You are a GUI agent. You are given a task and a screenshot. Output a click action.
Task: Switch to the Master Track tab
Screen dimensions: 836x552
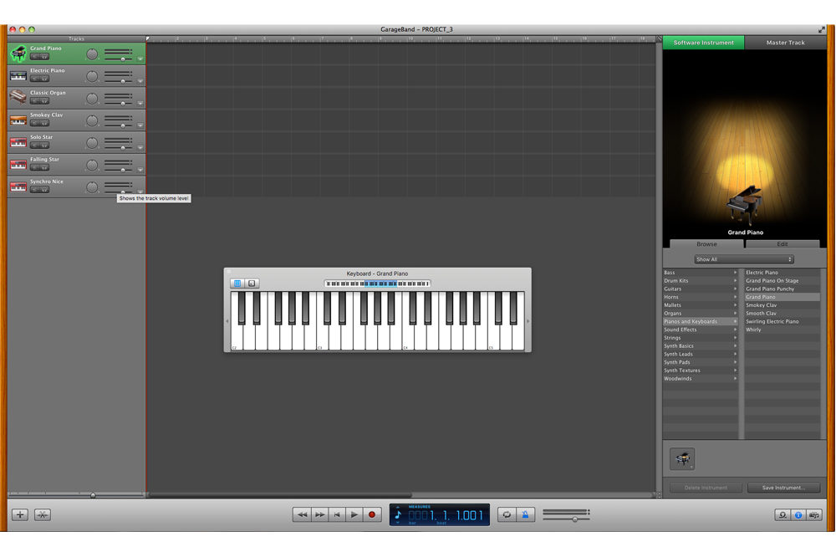click(785, 43)
